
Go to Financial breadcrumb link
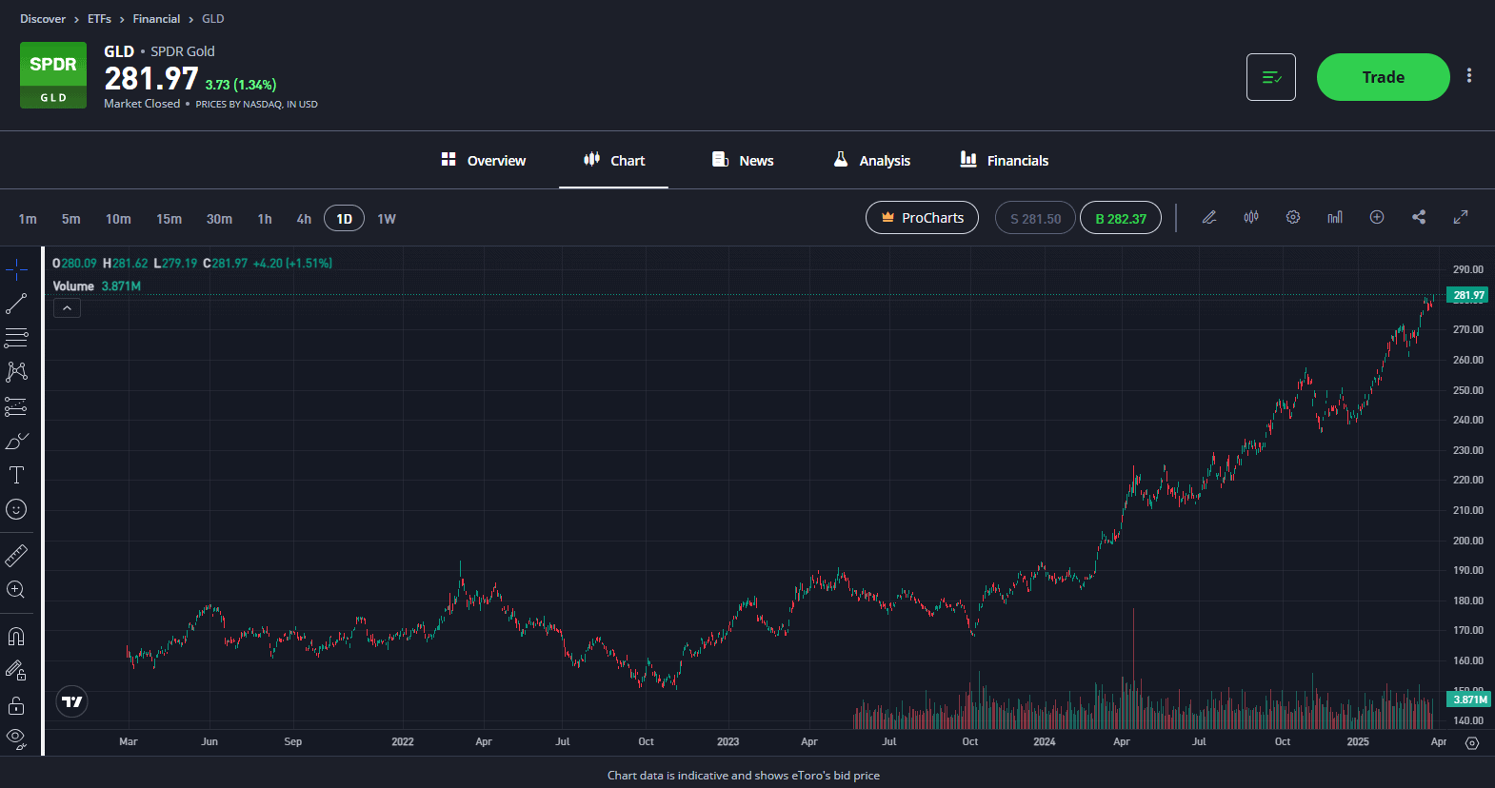(x=156, y=19)
